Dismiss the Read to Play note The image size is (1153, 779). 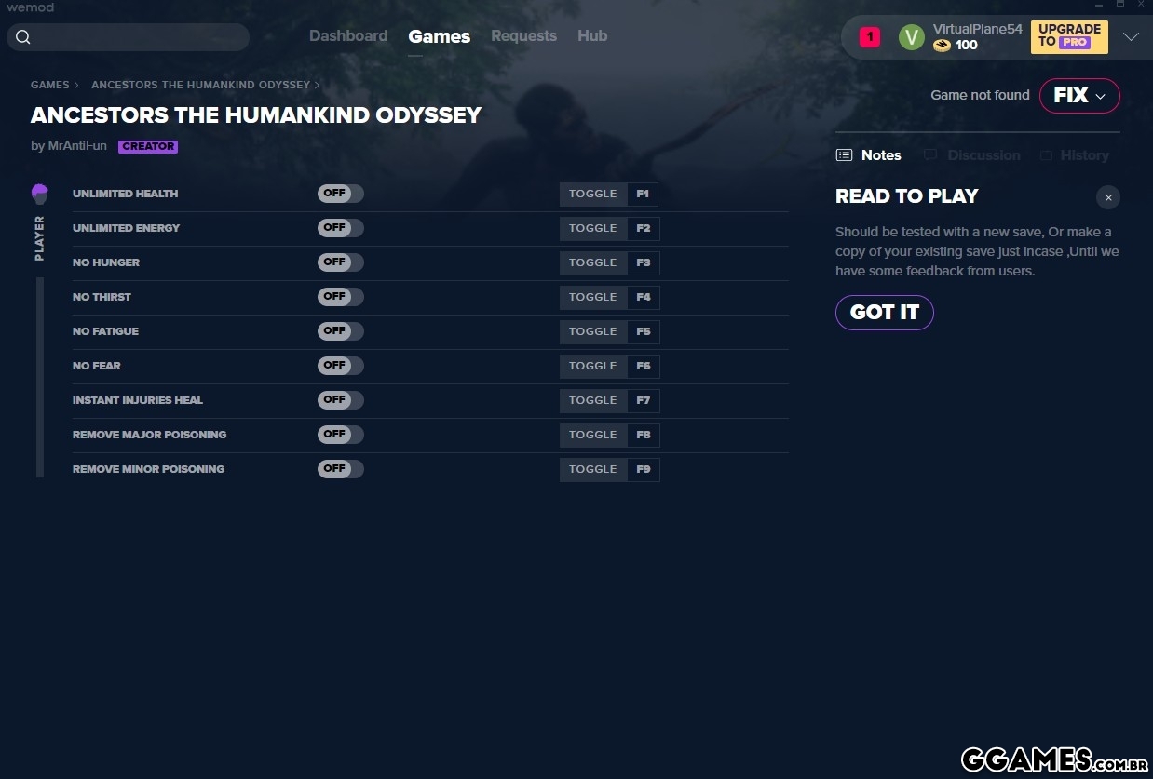1107,197
